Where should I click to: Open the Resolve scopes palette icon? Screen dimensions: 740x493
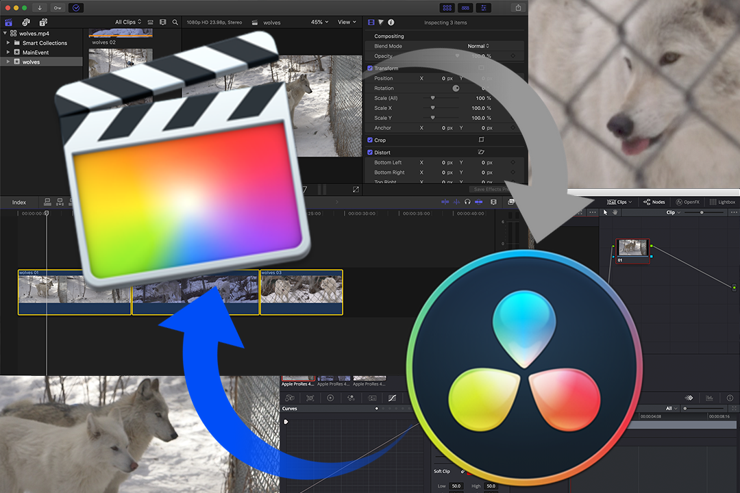(x=709, y=398)
